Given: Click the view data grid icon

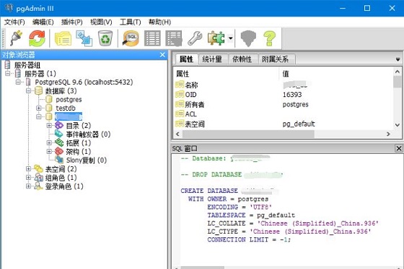Looking at the screenshot, I should pos(152,38).
